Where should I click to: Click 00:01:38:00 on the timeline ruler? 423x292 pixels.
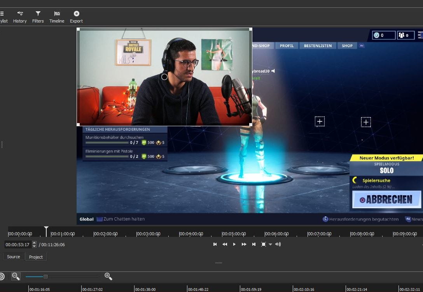coord(145,289)
